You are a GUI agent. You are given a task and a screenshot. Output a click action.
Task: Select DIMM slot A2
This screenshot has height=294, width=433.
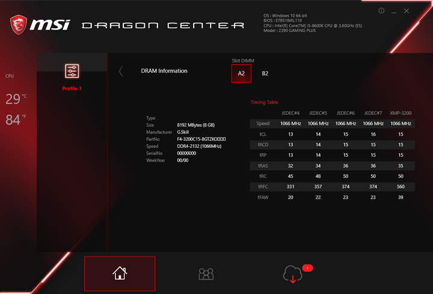[x=241, y=73]
